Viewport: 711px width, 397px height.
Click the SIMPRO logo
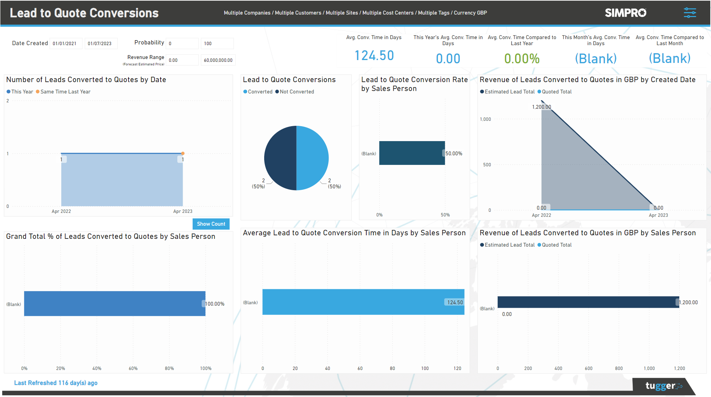(x=625, y=12)
